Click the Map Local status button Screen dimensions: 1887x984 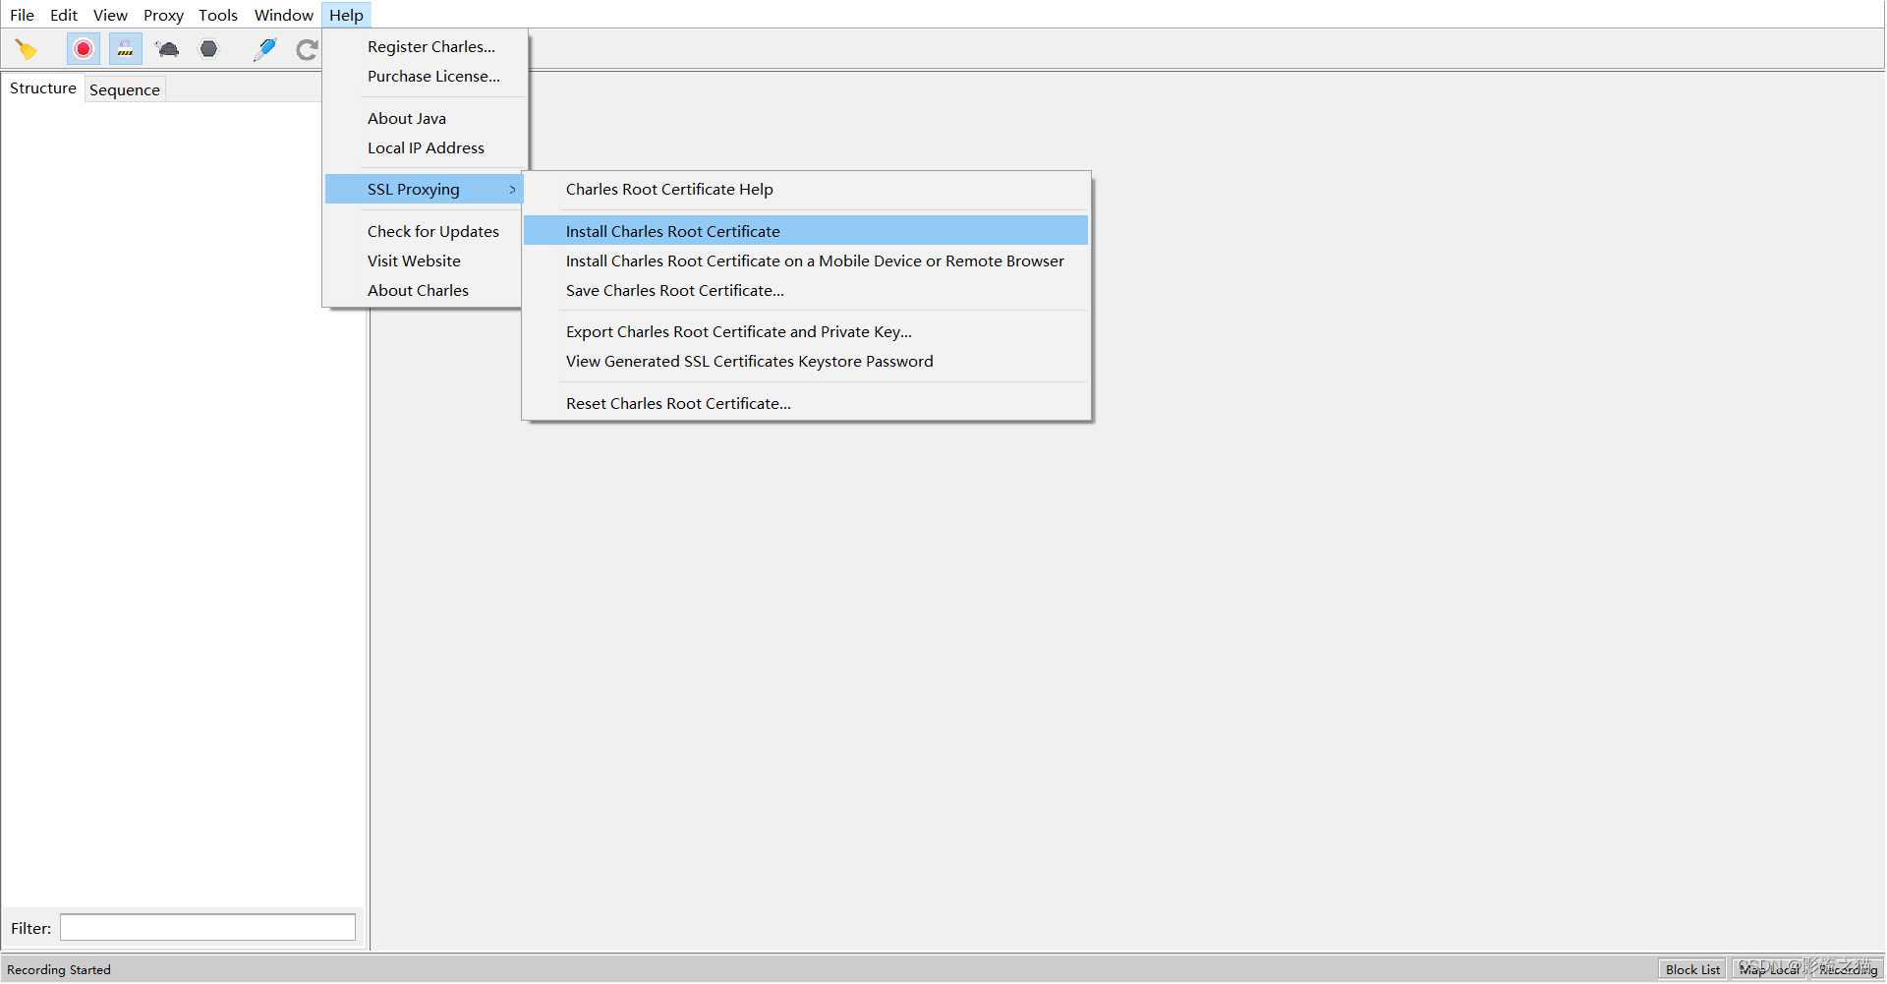[x=1770, y=969]
